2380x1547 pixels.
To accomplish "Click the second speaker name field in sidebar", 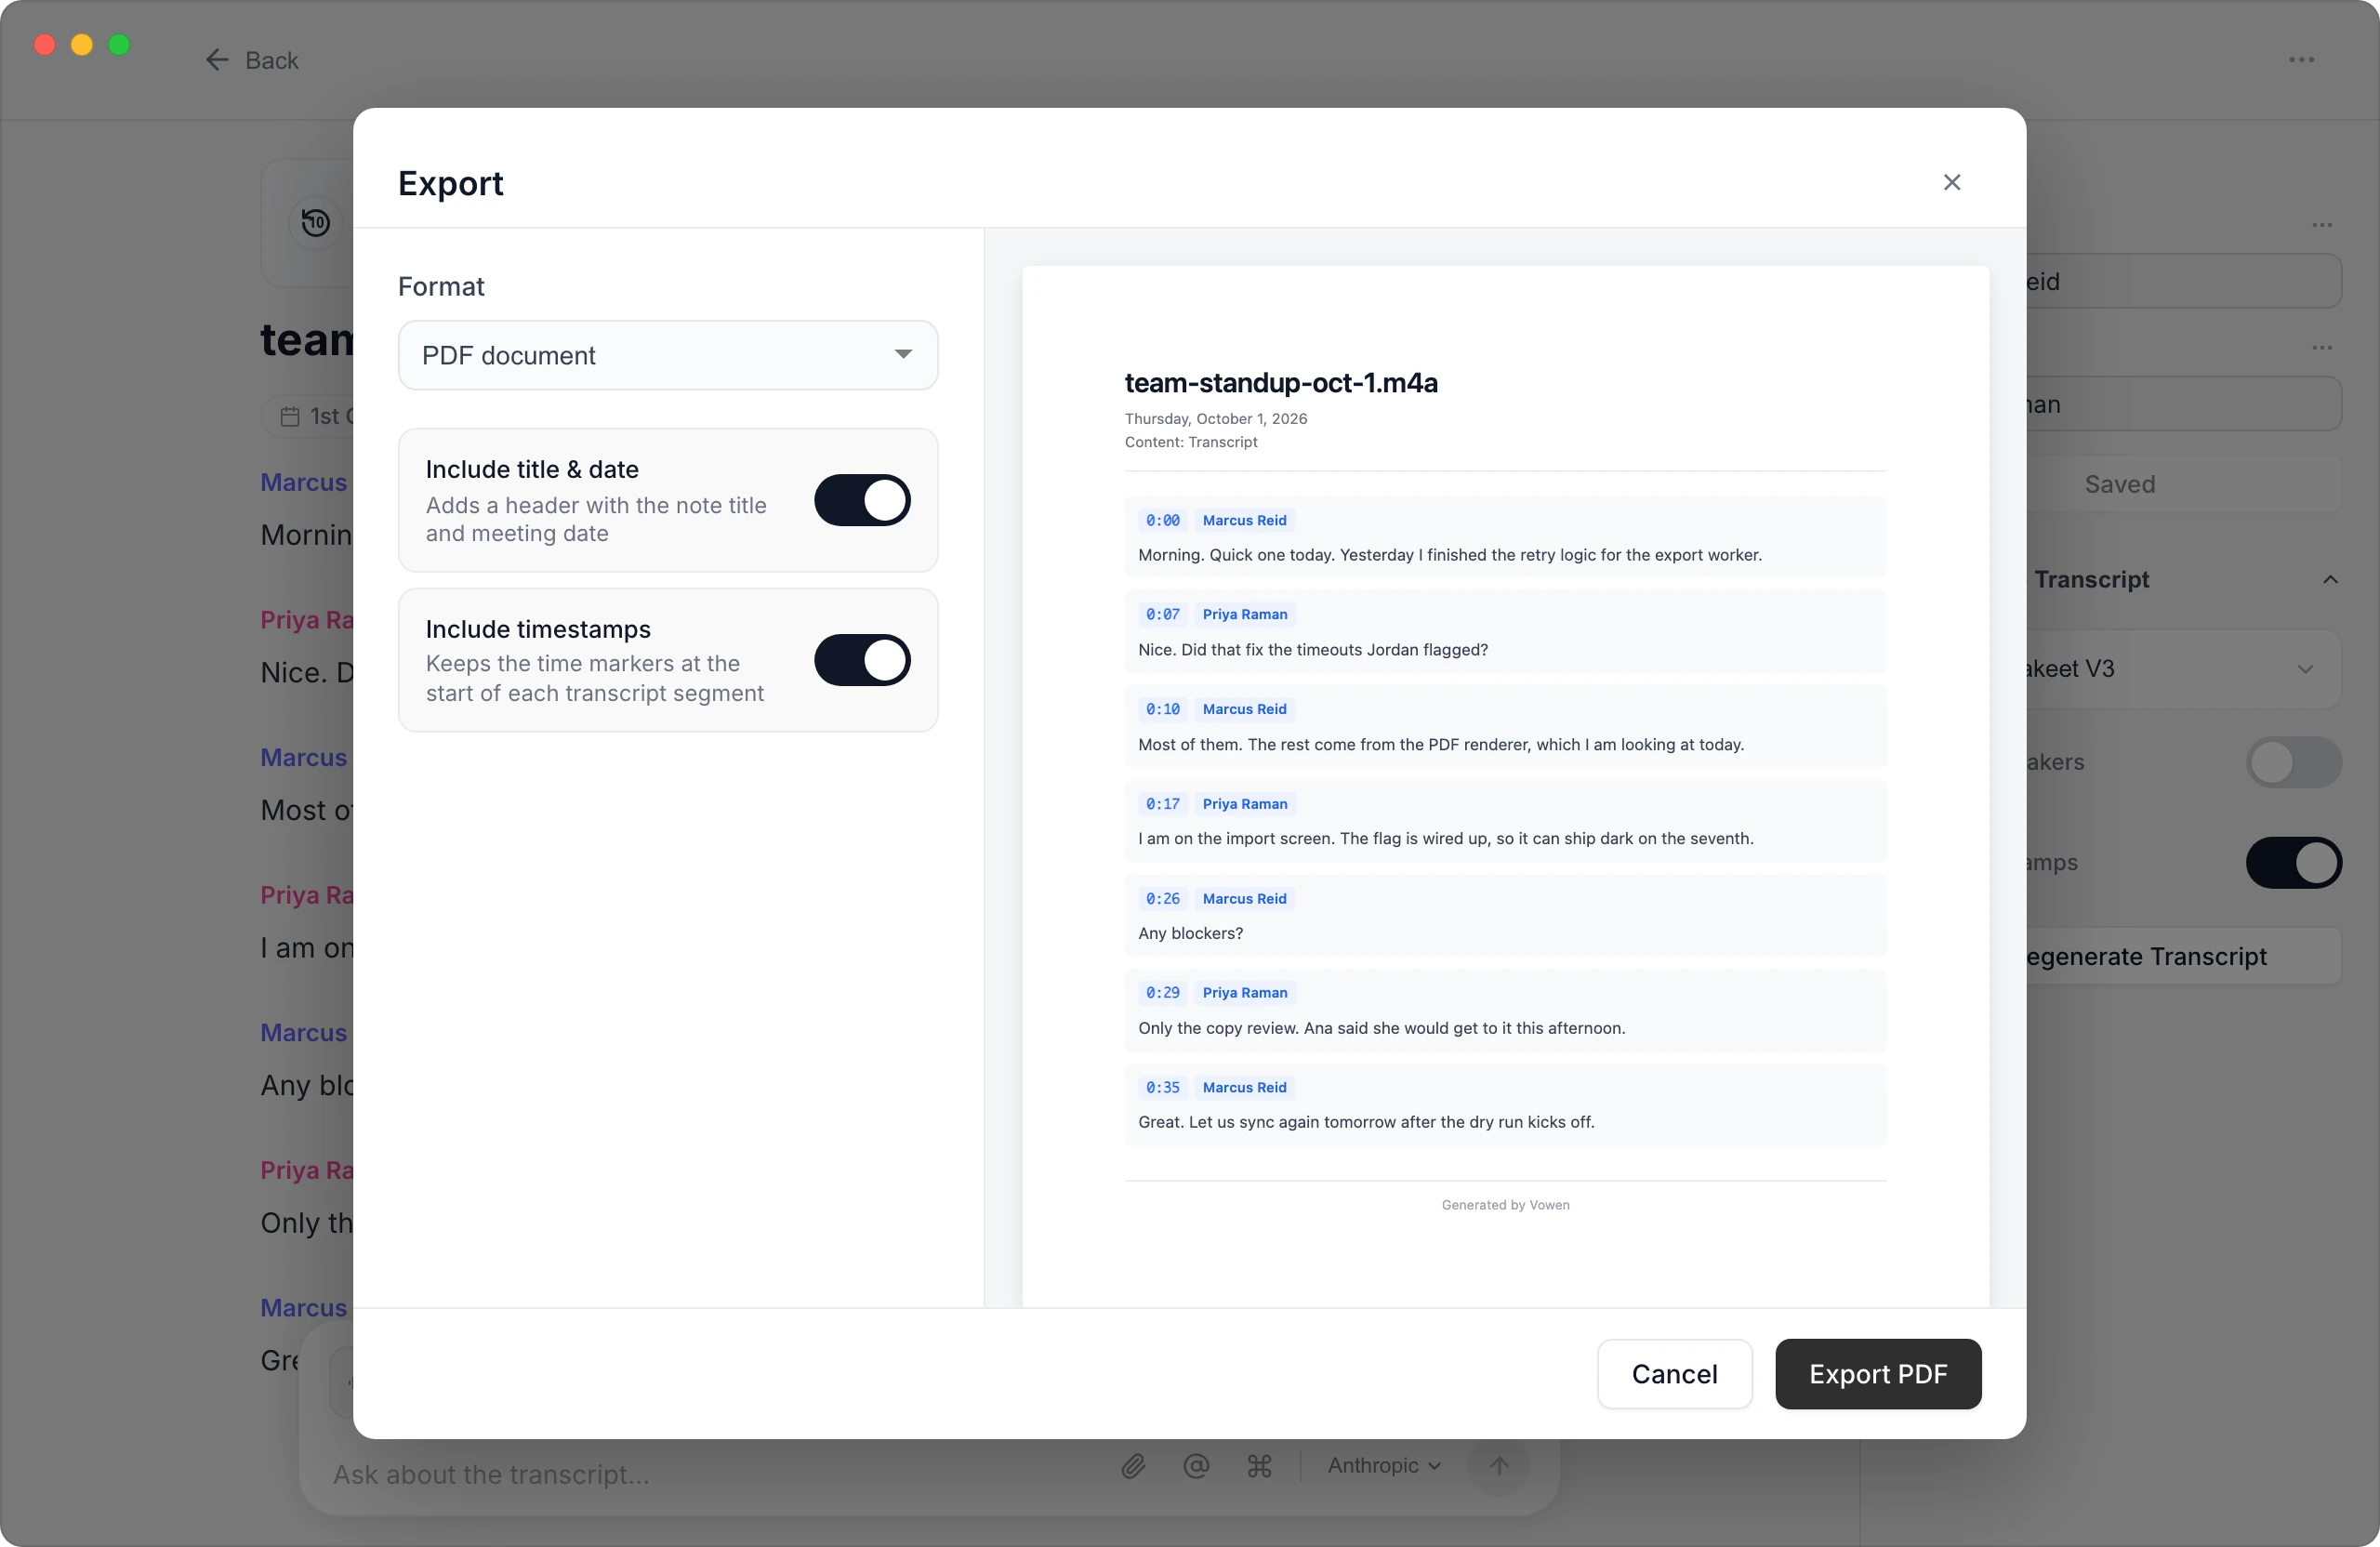I will point(2183,405).
